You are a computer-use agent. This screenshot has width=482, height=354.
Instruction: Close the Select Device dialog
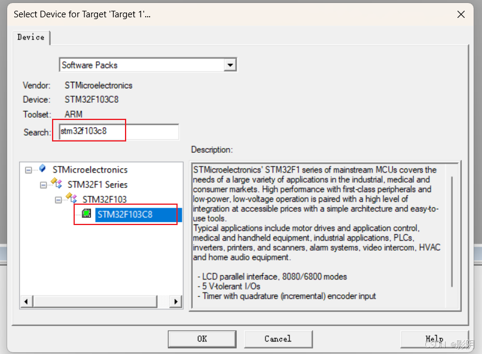[461, 14]
